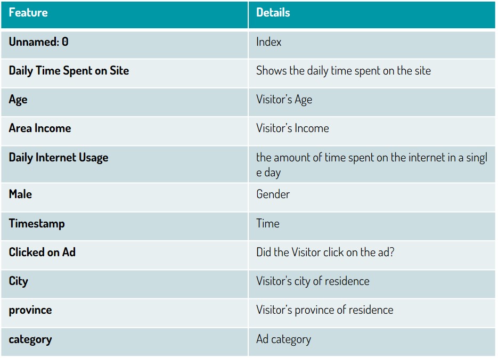Select the Feature column header
Image resolution: width=498 pixels, height=358 pixels.
[x=124, y=14]
